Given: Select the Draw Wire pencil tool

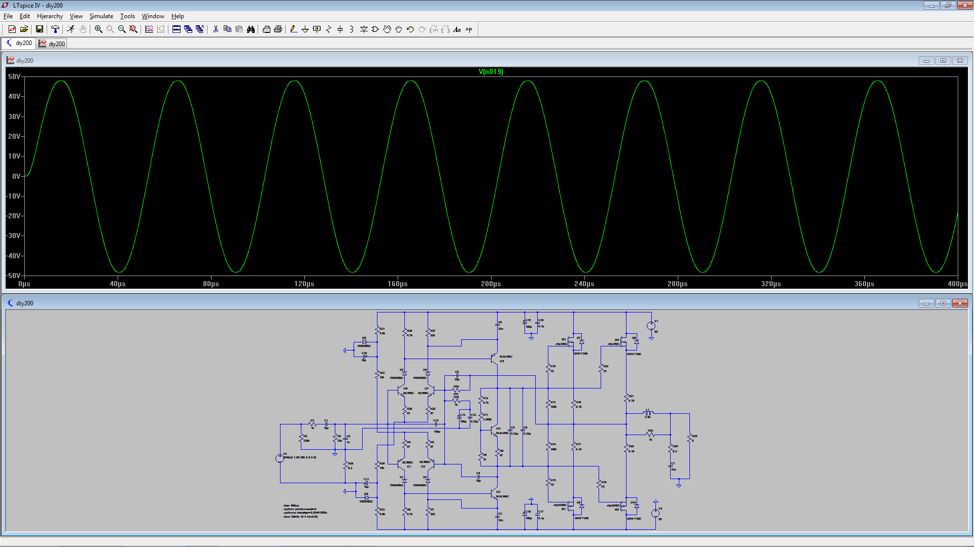Looking at the screenshot, I should click(x=294, y=29).
